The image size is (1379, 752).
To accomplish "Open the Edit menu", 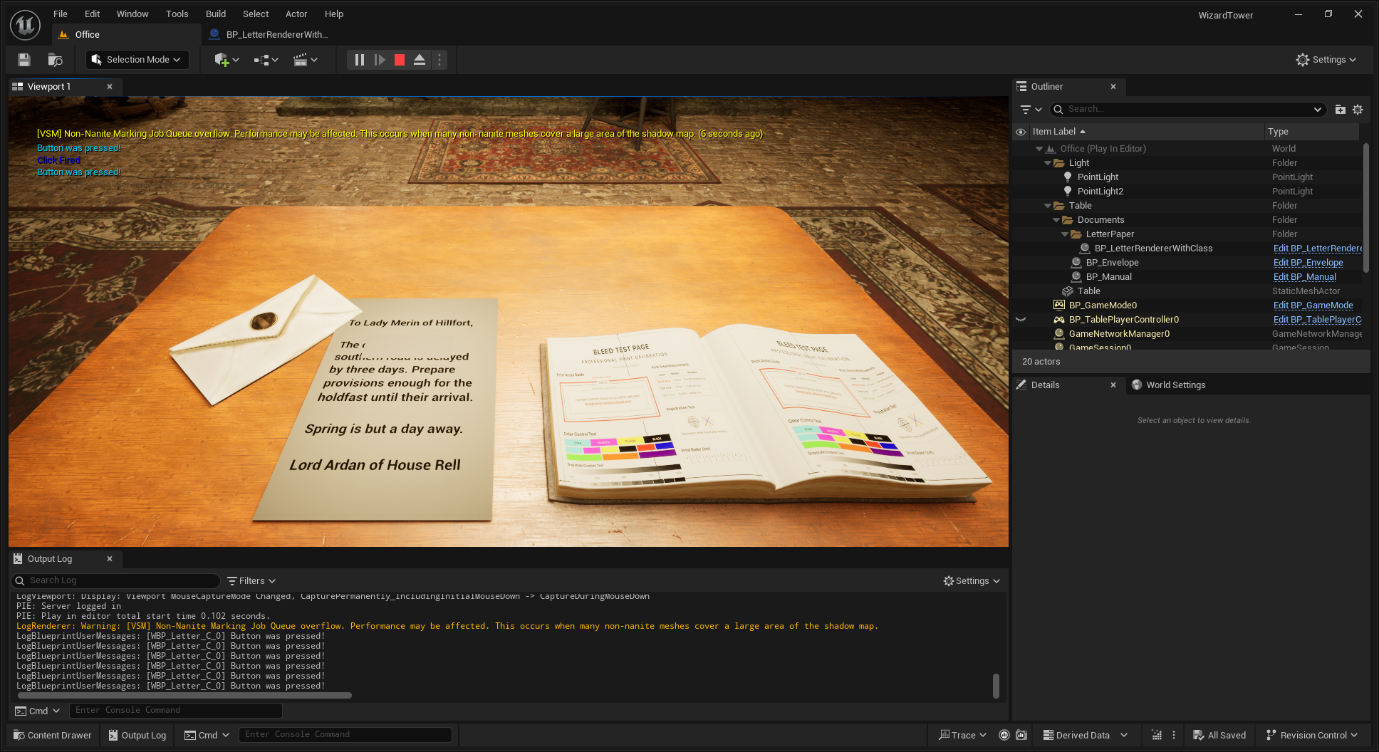I will tap(93, 14).
